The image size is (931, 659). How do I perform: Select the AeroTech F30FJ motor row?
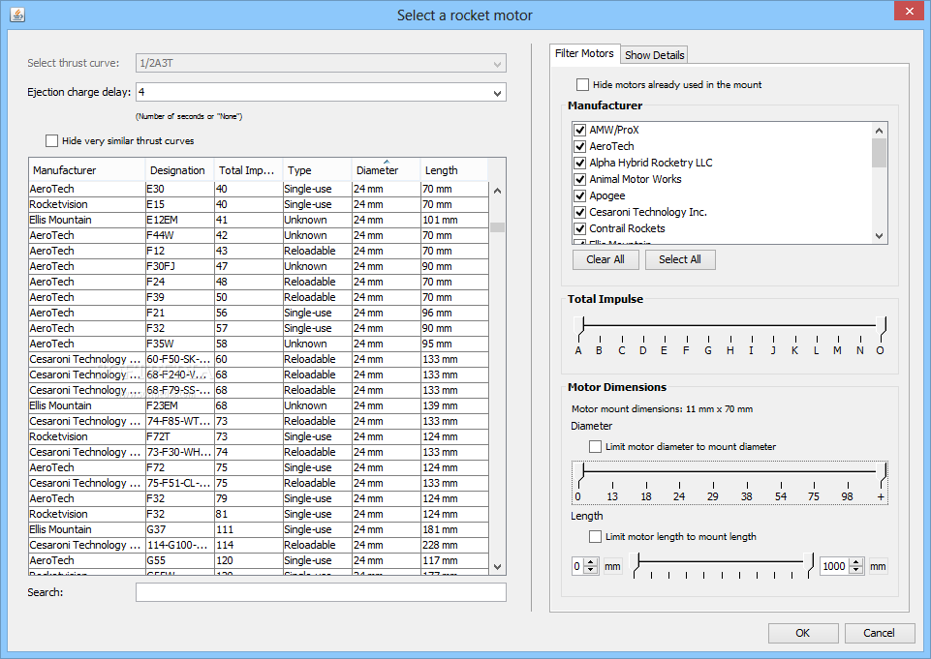[x=259, y=266]
